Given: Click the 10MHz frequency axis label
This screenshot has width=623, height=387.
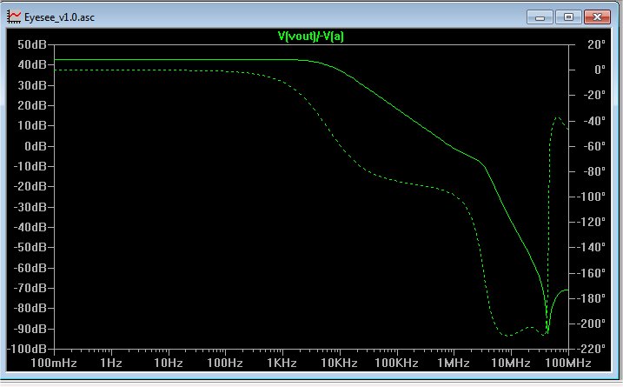Looking at the screenshot, I should tap(511, 363).
